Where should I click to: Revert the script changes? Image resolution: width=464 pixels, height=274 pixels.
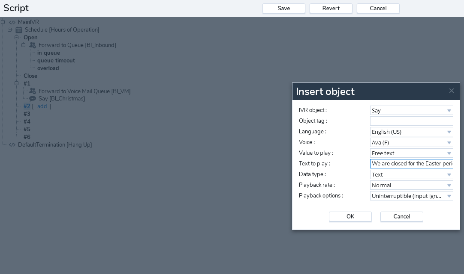[331, 9]
